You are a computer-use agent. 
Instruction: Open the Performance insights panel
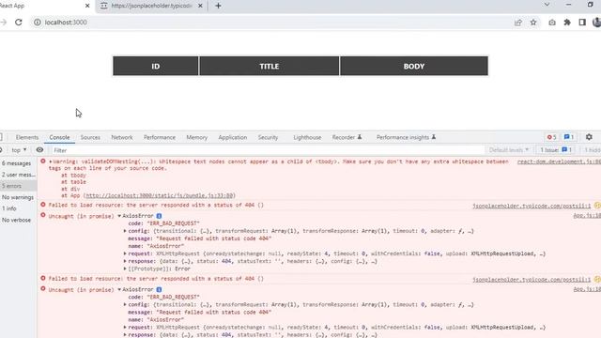(x=406, y=137)
